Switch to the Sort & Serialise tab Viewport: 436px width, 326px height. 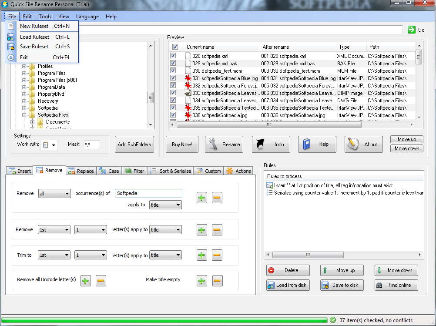coord(170,171)
